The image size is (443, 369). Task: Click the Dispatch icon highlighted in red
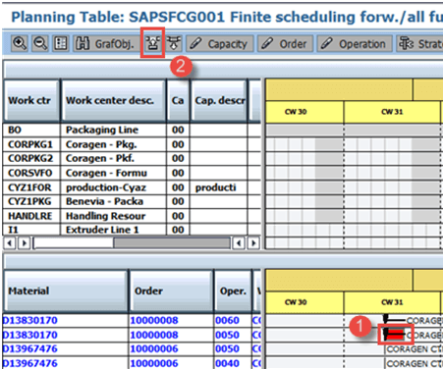(x=152, y=43)
